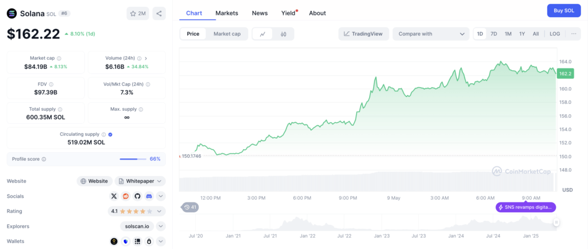Show Profile score info icon
588x249 pixels.
44,159
